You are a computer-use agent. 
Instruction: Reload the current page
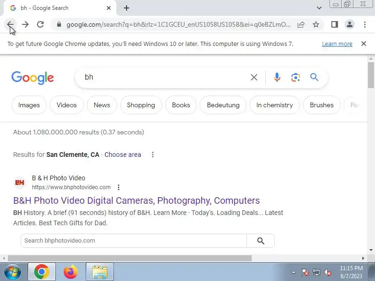coord(40,24)
